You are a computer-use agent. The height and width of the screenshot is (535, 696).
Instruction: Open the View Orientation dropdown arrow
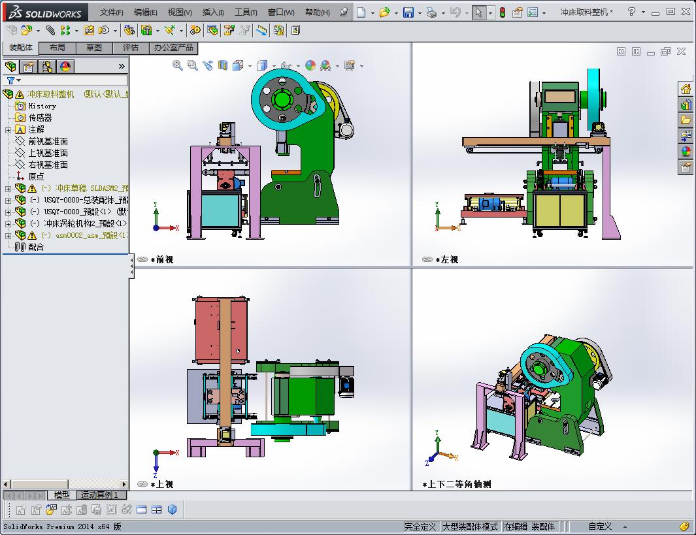[x=249, y=66]
